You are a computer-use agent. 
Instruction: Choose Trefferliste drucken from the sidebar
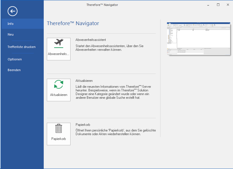pos(21,47)
